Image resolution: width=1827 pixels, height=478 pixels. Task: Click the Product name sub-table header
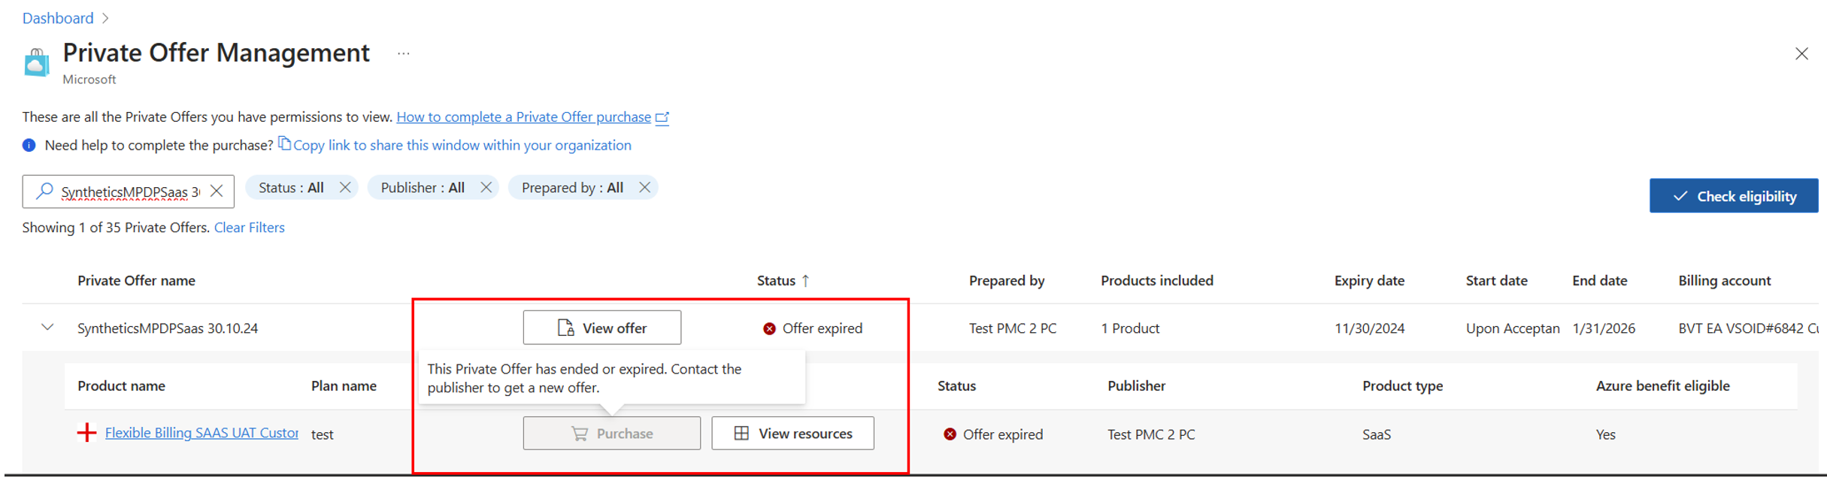pos(121,386)
